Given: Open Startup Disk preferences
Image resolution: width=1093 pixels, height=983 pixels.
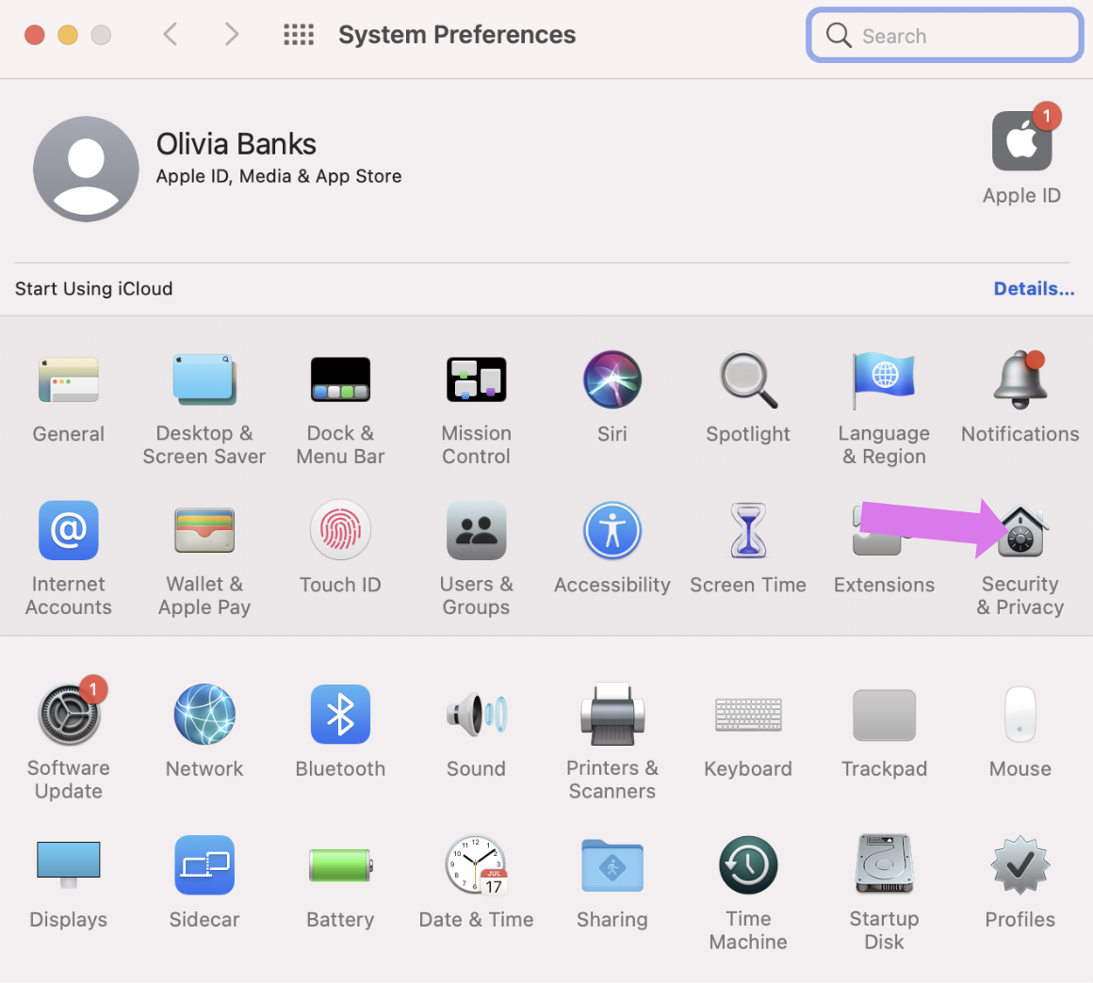Looking at the screenshot, I should (x=884, y=863).
